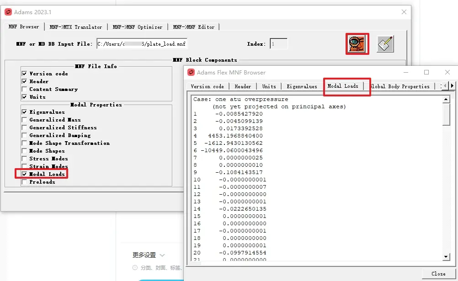This screenshot has width=458, height=281.
Task: Open the MNF->MNF Optimizer tab
Action: tap(138, 27)
